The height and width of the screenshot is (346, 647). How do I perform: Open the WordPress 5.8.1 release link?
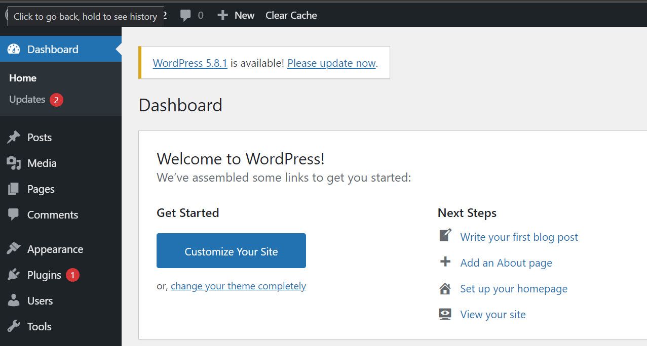tap(190, 63)
